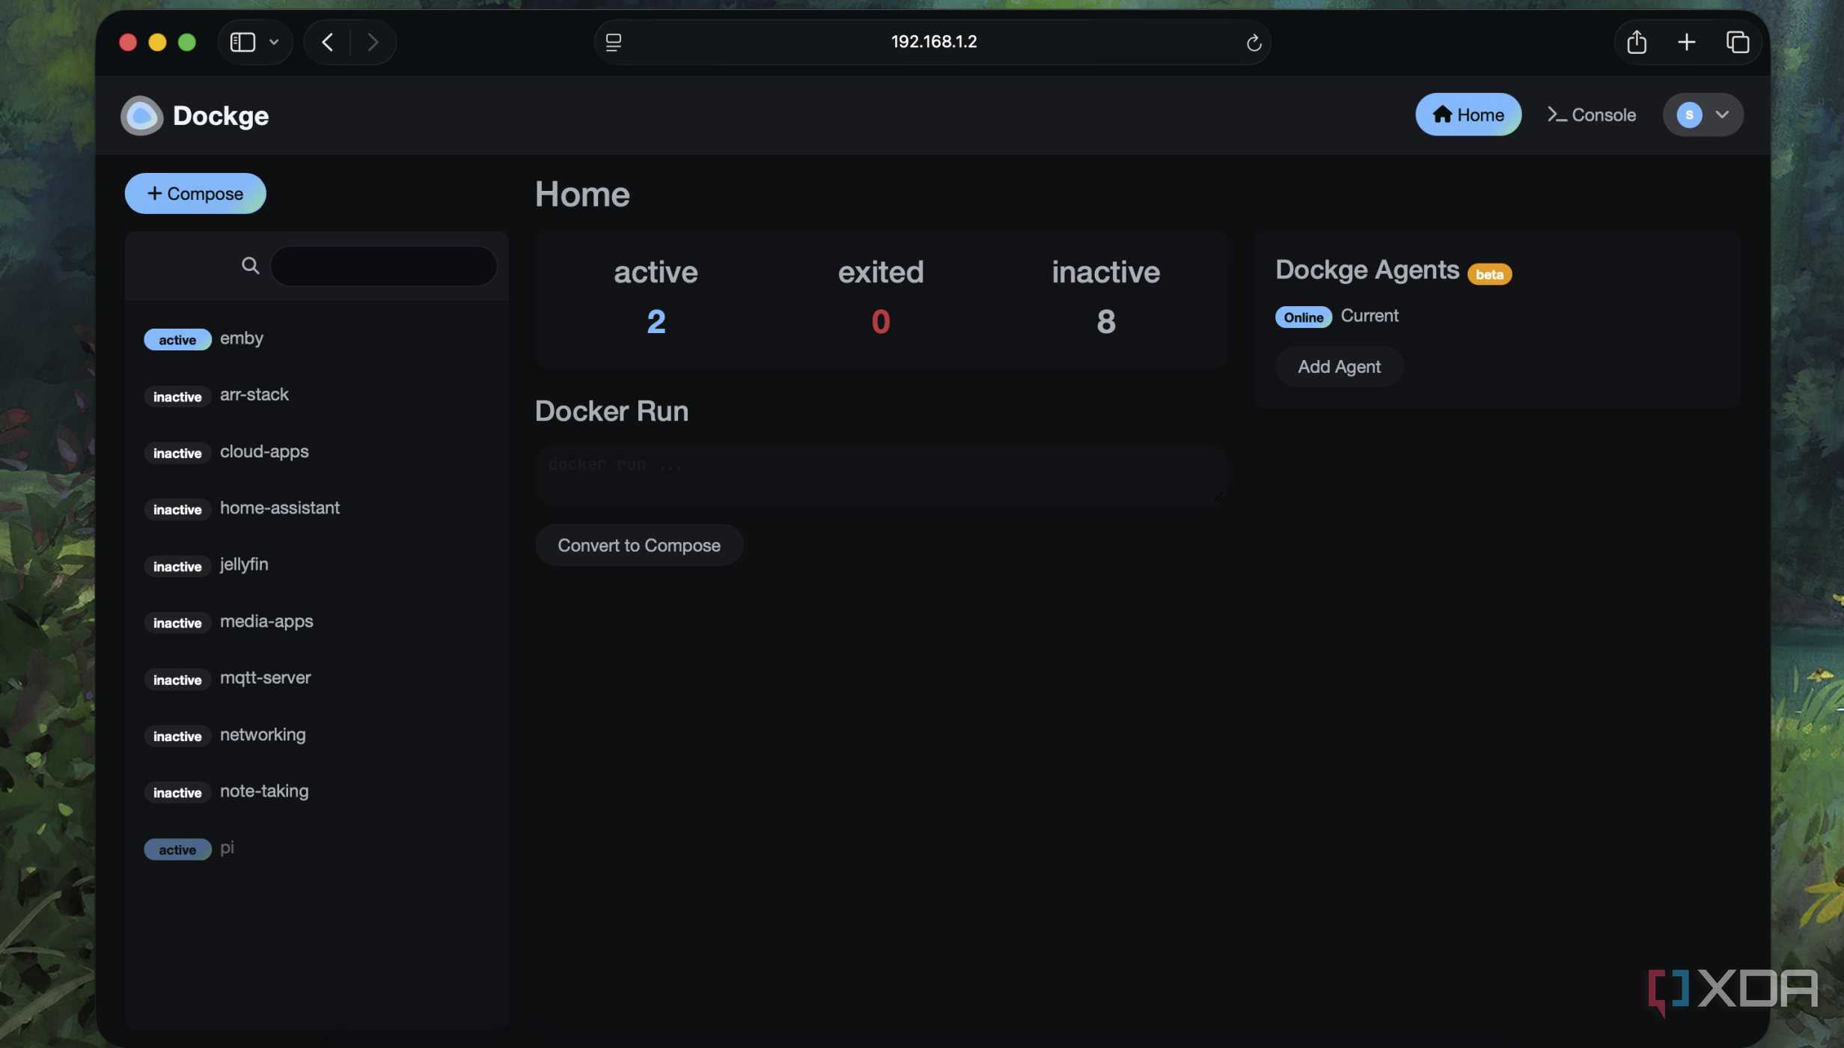Click the search magnifier icon

point(250,265)
